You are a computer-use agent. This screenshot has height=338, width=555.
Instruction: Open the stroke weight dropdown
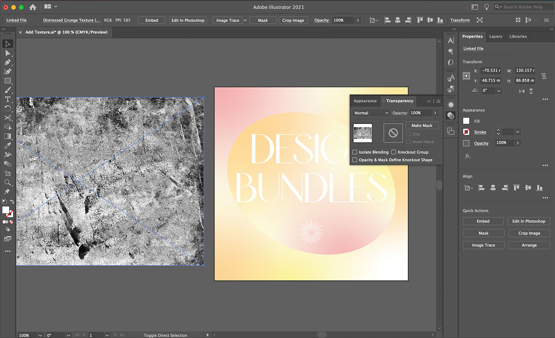tap(518, 132)
